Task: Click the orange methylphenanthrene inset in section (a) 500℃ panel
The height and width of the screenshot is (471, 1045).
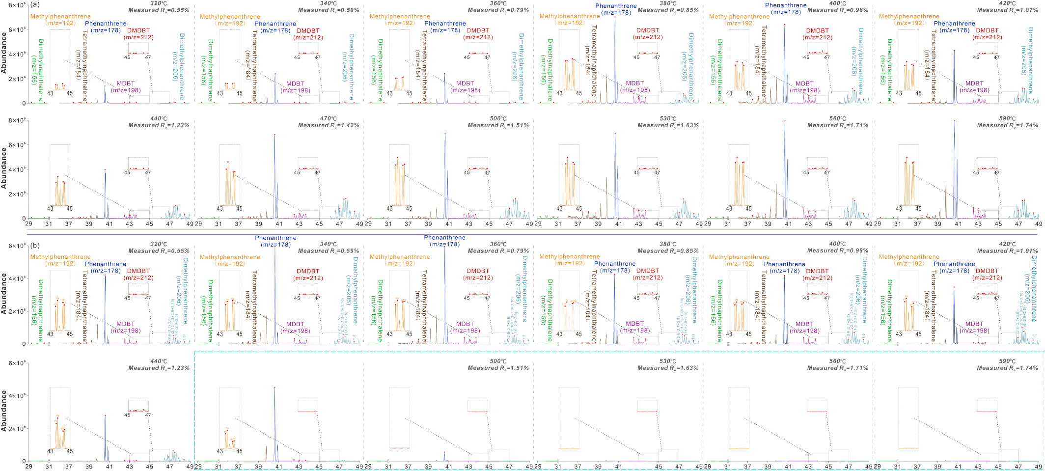Action: (x=399, y=175)
